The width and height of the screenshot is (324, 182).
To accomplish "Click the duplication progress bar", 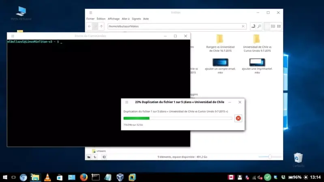I will pyautogui.click(x=178, y=118).
